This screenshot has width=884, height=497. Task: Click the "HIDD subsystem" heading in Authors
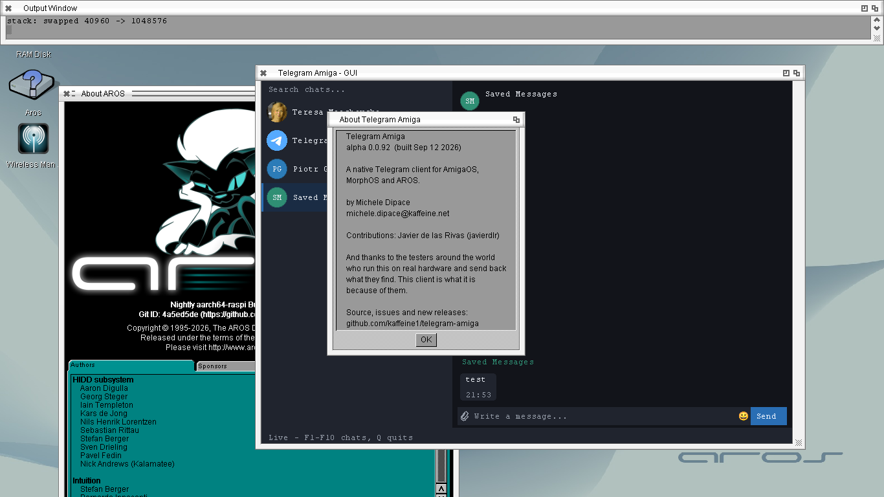(104, 380)
